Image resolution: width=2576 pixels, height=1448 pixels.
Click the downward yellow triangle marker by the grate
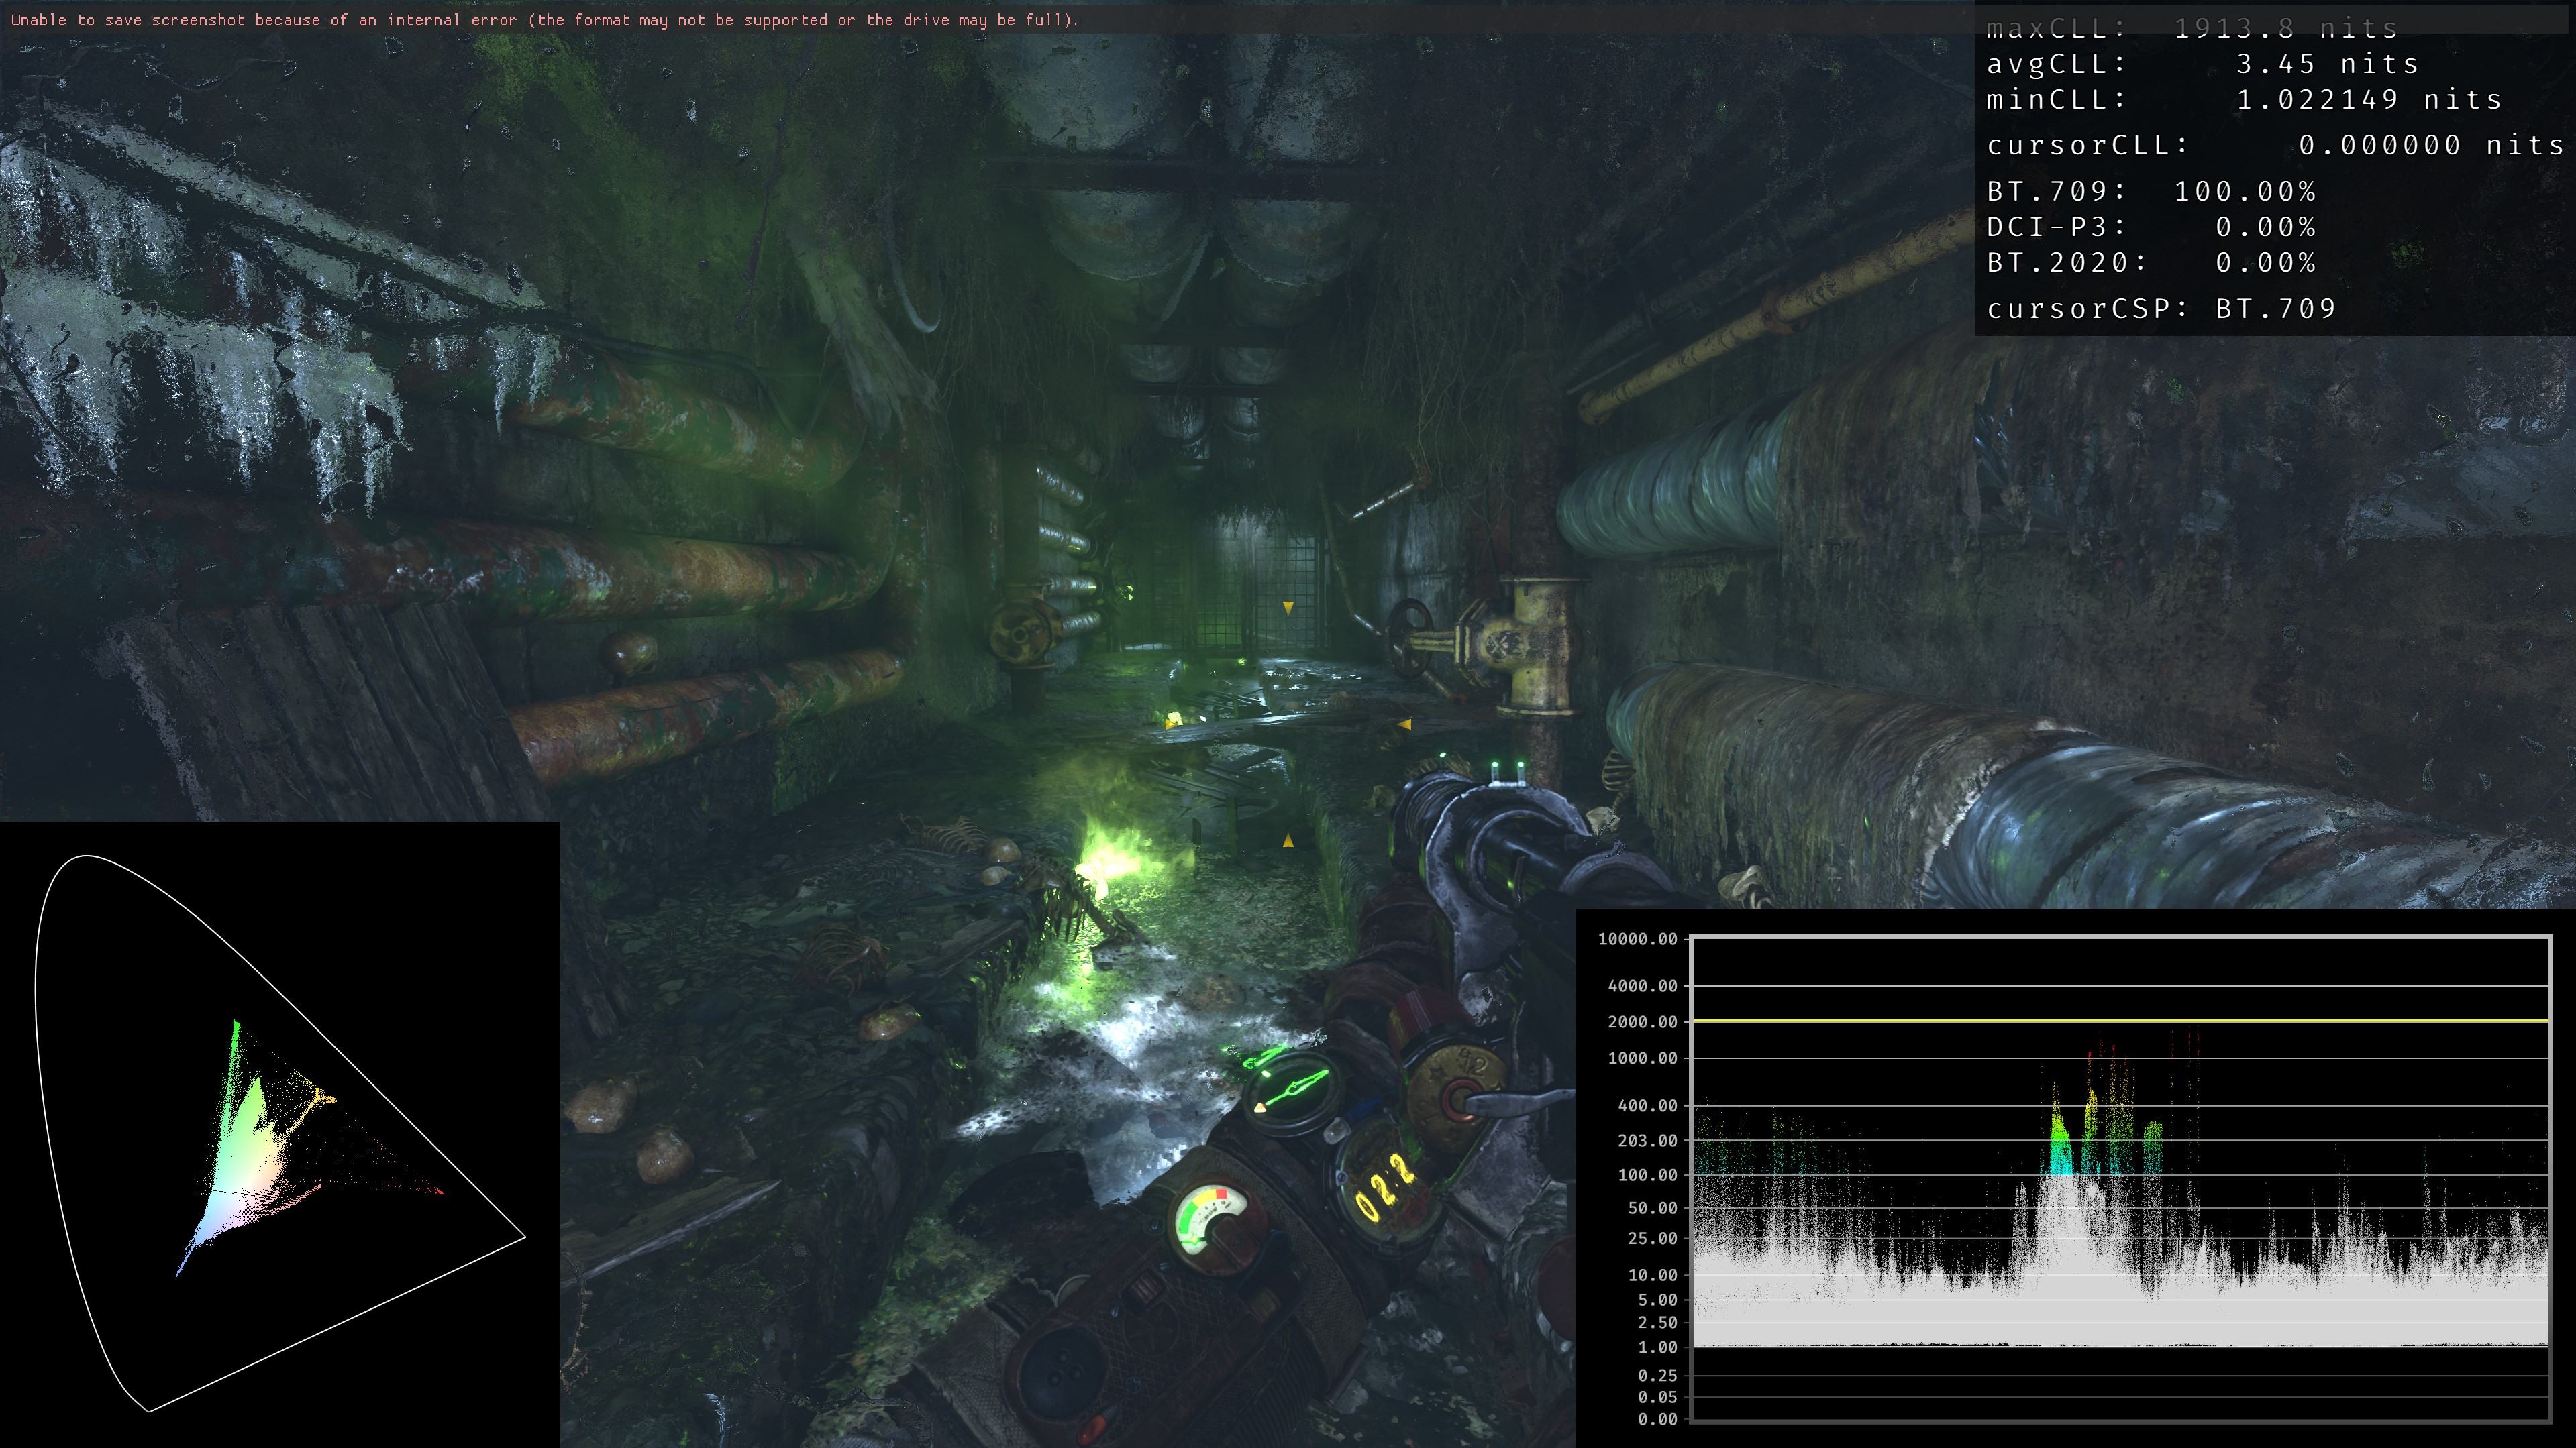[x=1288, y=606]
